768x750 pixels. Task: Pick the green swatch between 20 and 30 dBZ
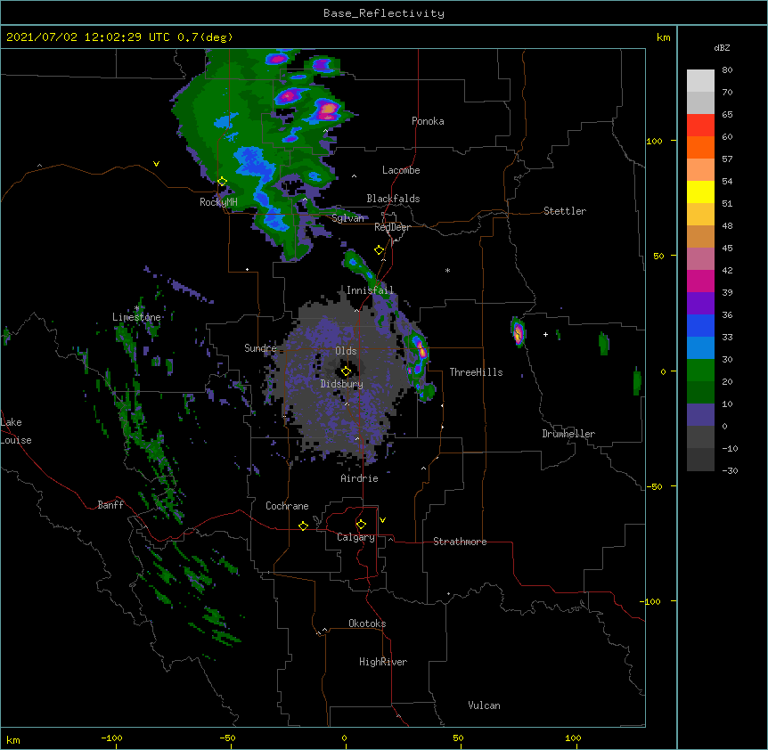700,371
